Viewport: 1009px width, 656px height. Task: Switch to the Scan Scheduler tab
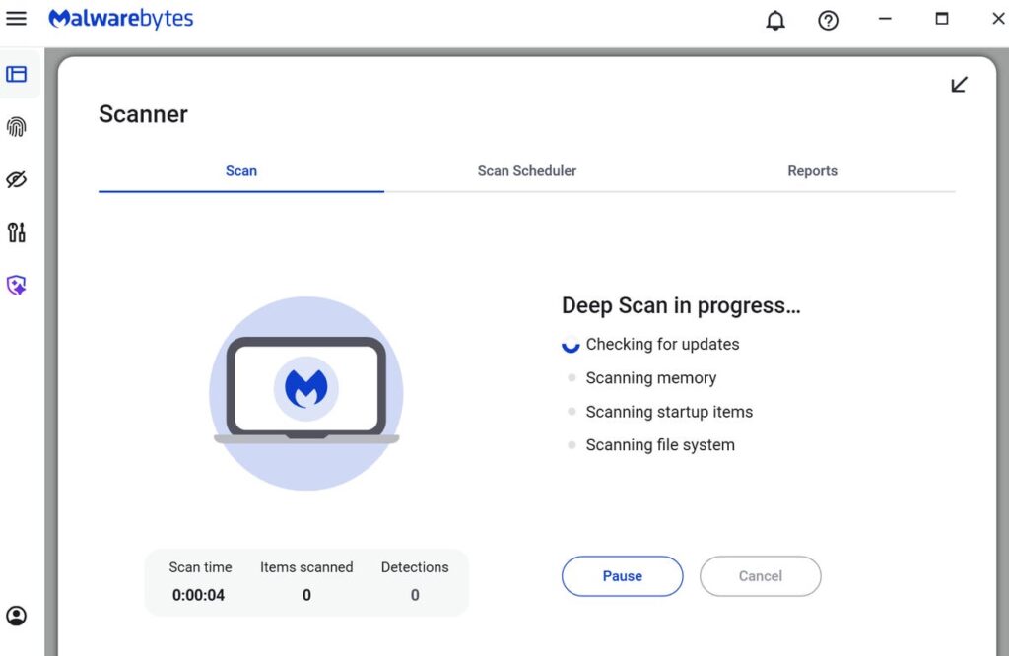click(x=527, y=171)
